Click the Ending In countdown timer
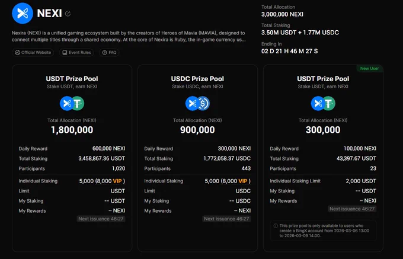The image size is (403, 259). point(289,51)
